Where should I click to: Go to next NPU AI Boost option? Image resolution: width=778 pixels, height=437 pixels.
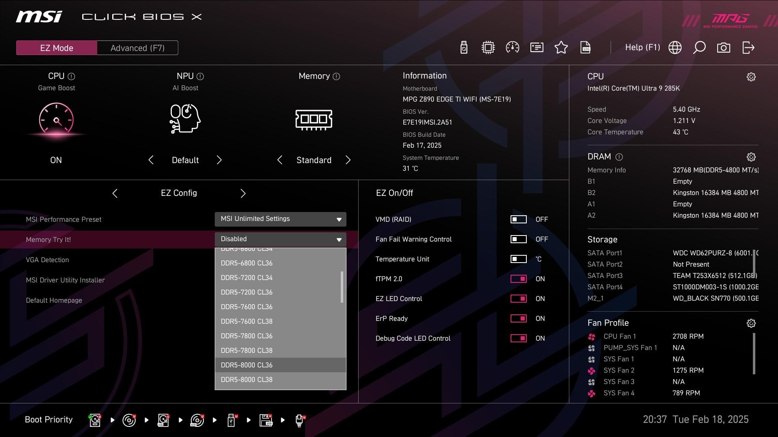tap(219, 160)
